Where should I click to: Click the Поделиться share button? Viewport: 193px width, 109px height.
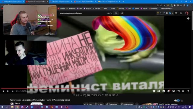pyautogui.click(x=112, y=104)
